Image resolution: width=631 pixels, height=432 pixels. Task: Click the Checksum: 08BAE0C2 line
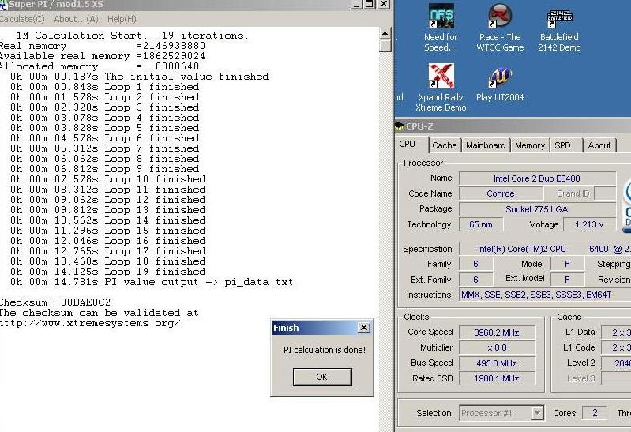click(x=54, y=302)
